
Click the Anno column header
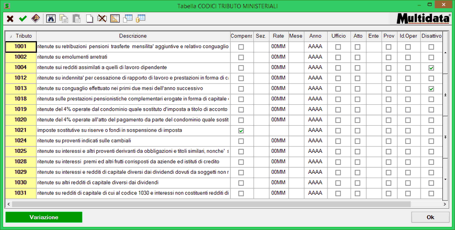(x=315, y=36)
